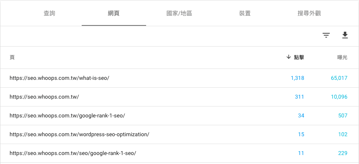Click the 311 clicks value
Image resolution: width=359 pixels, height=164 pixels.
[x=299, y=97]
